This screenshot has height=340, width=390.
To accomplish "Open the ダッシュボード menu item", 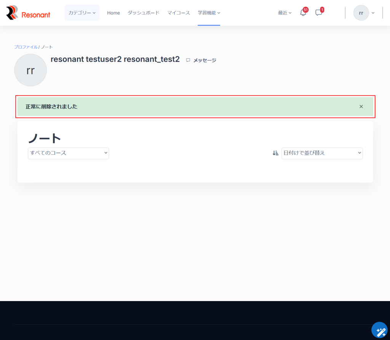I will point(144,13).
